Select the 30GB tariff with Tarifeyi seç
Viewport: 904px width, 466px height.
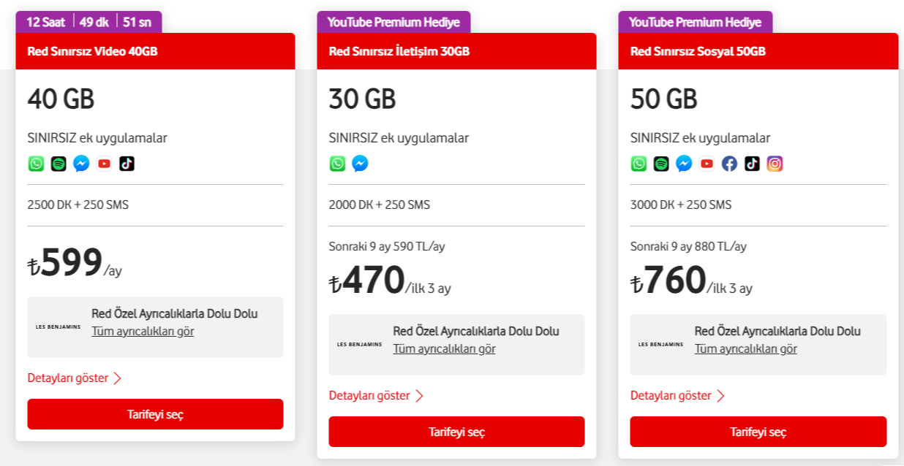pyautogui.click(x=456, y=432)
